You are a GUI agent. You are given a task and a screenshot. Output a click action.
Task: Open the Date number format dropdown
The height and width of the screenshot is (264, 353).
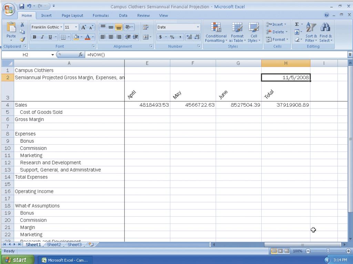point(198,27)
